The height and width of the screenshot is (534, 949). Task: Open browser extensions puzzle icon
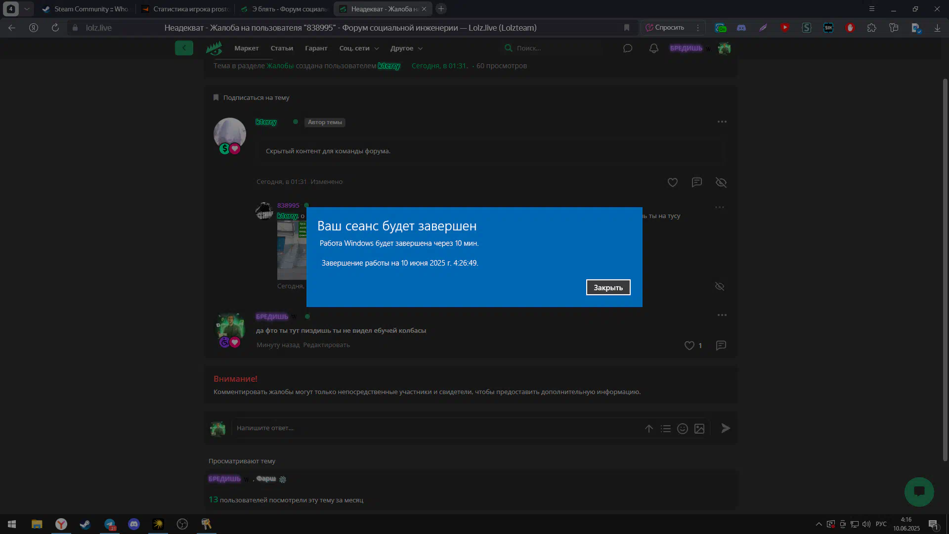(872, 28)
